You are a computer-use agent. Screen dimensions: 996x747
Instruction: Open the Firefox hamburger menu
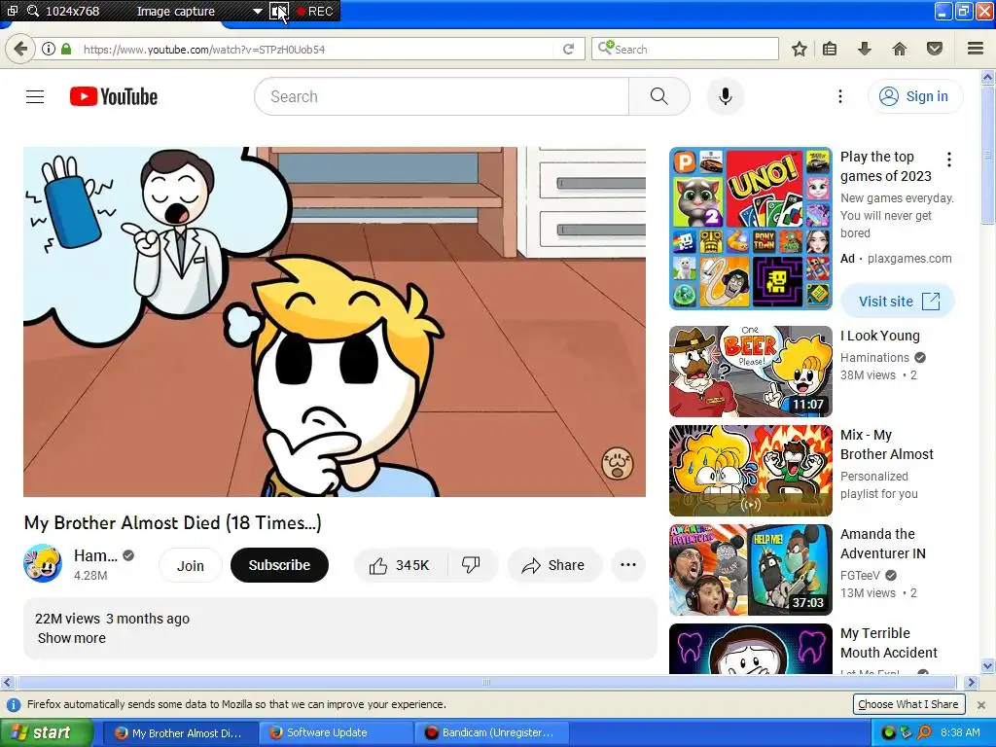click(976, 49)
